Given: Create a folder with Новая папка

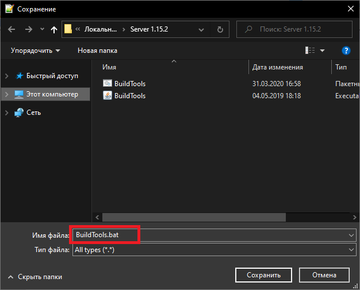Looking at the screenshot, I should (x=97, y=51).
